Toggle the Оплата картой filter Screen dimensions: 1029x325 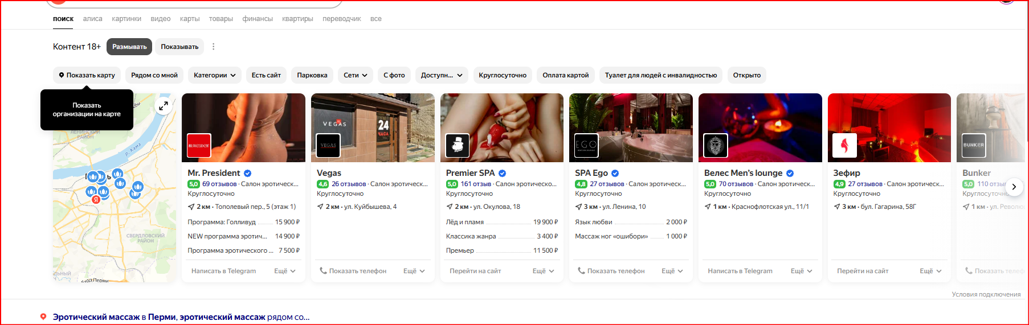pos(566,75)
